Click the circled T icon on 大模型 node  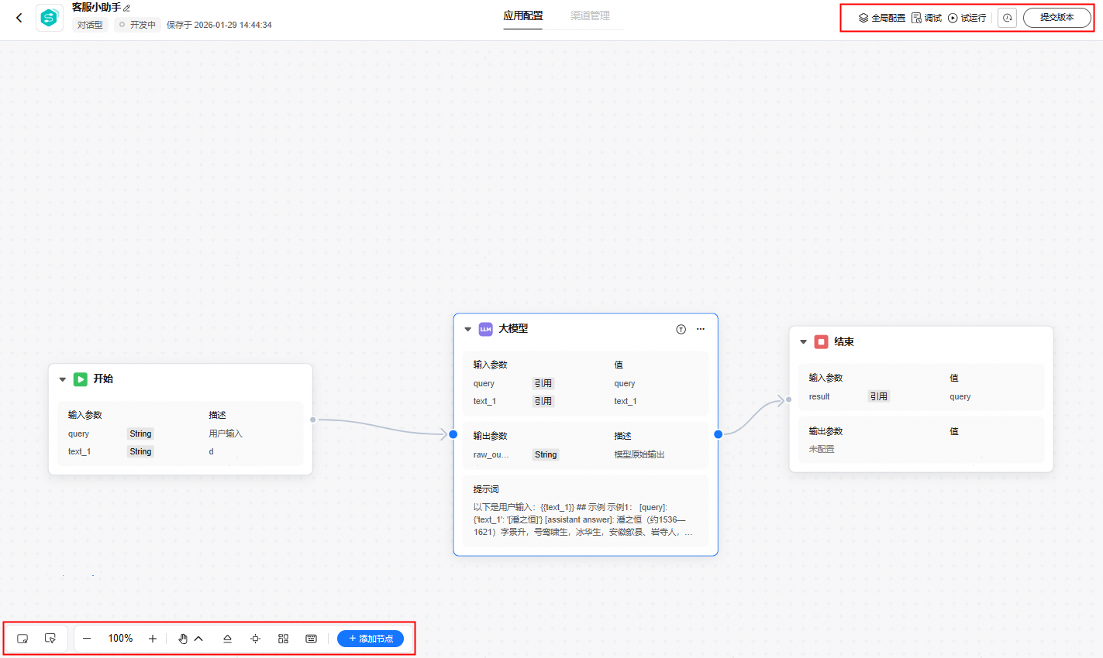[681, 329]
